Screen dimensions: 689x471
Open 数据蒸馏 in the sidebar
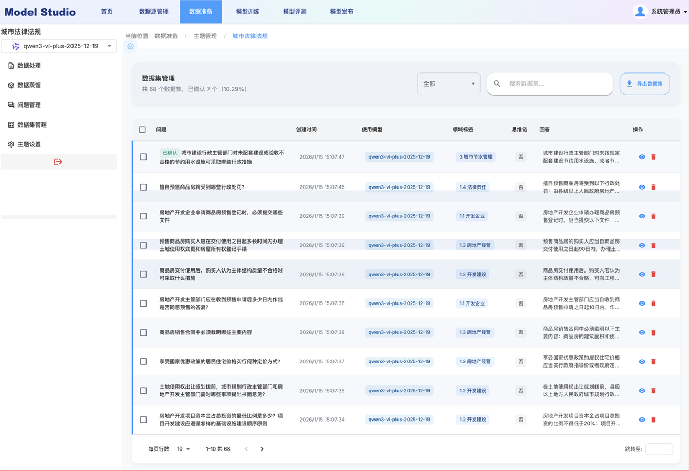click(29, 85)
